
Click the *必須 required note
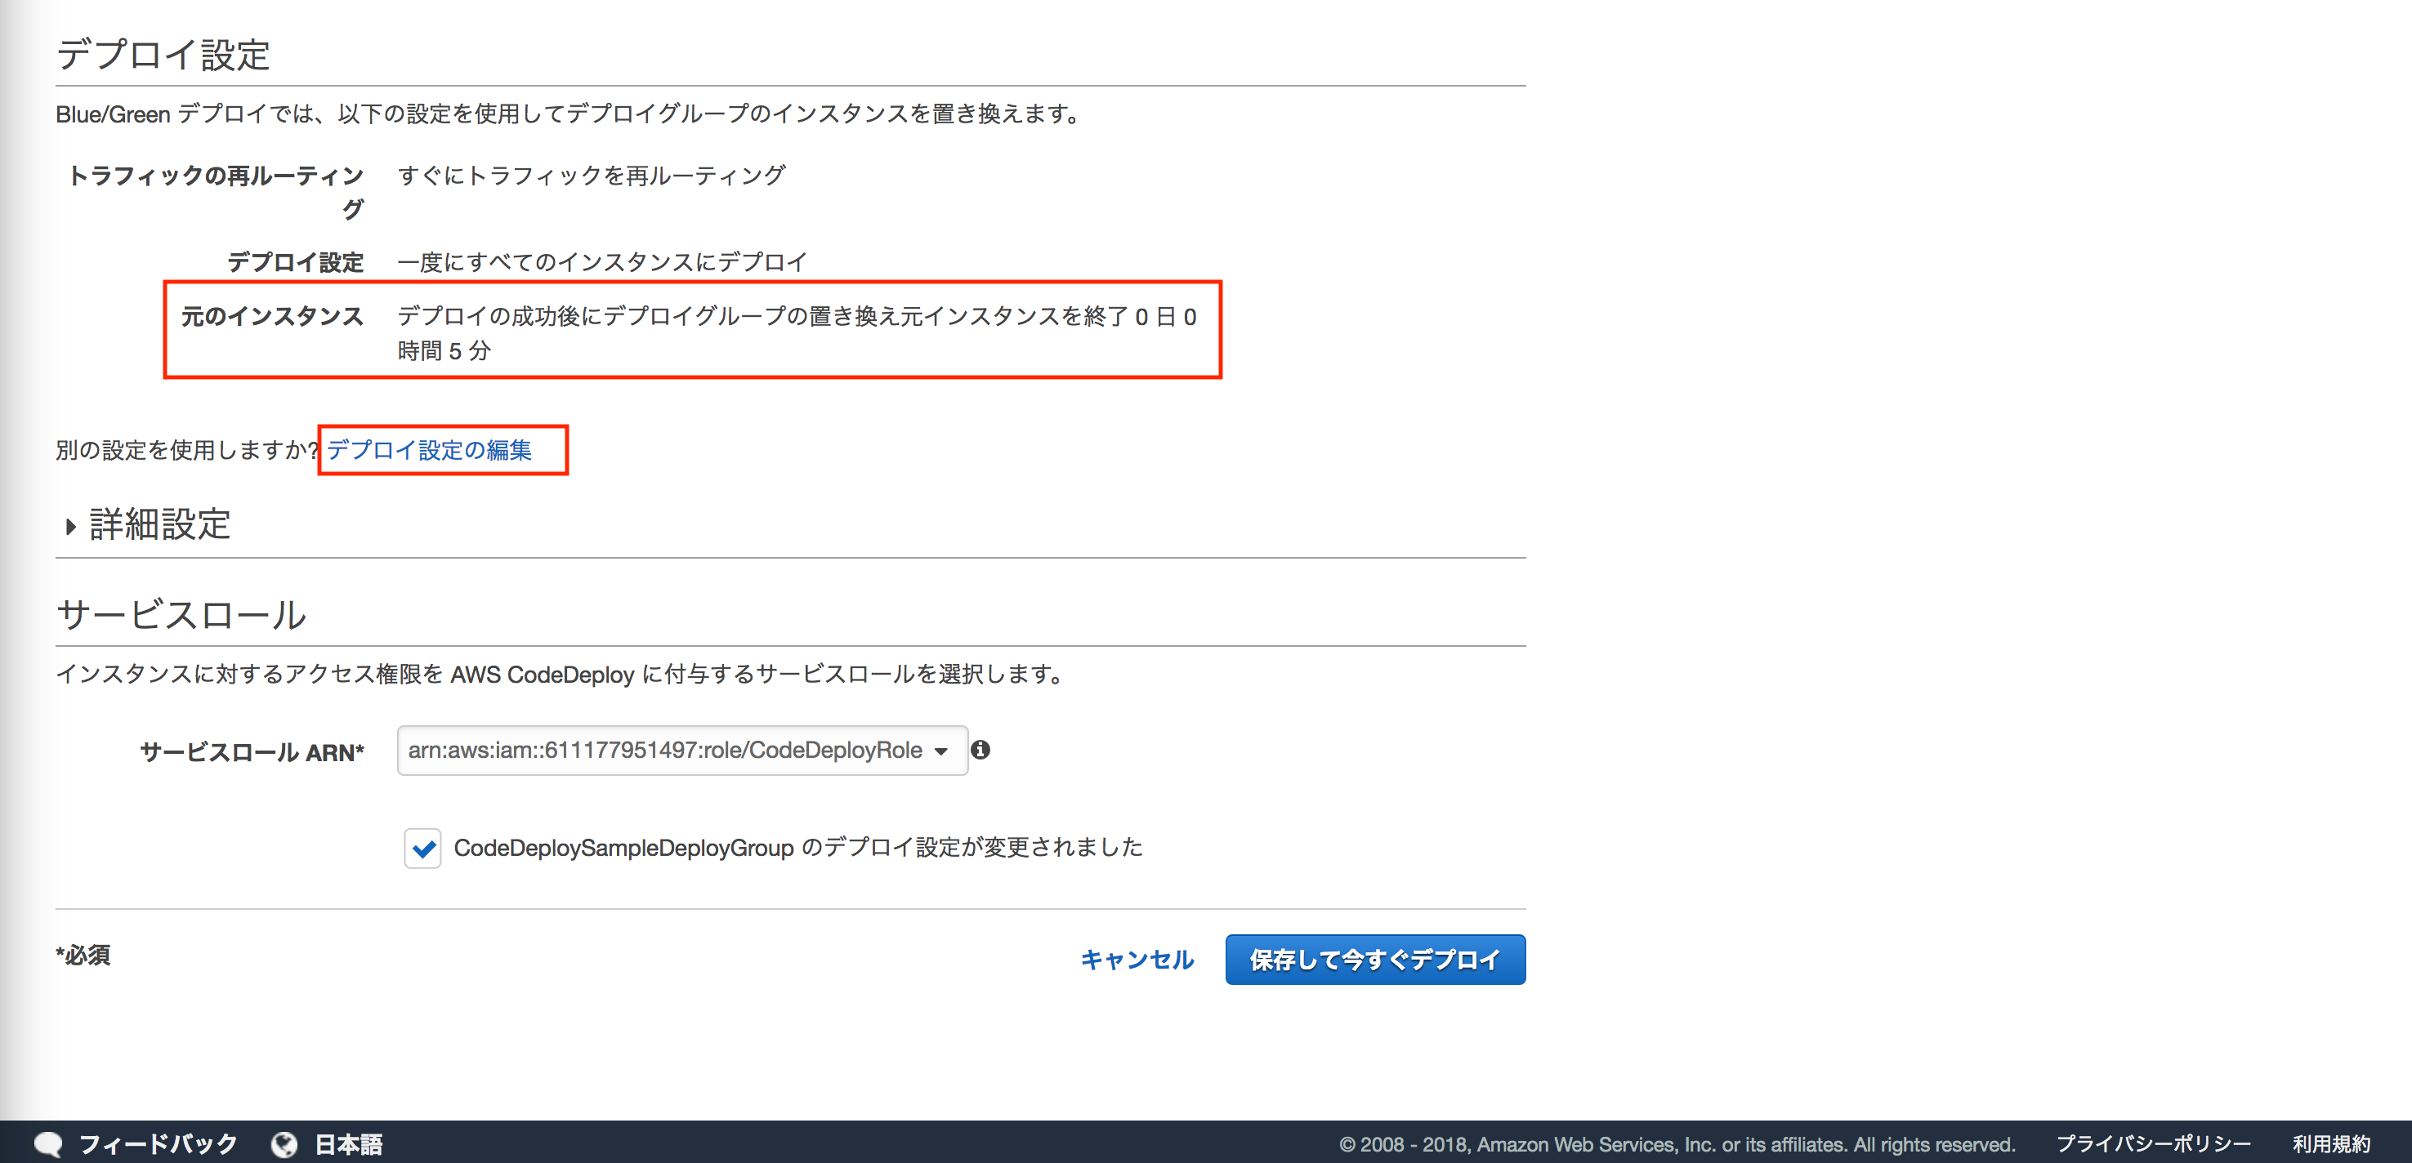[83, 956]
